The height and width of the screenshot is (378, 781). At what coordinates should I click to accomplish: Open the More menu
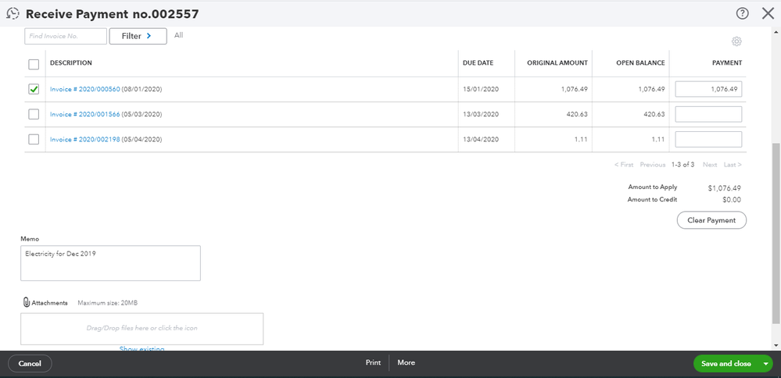coord(406,363)
